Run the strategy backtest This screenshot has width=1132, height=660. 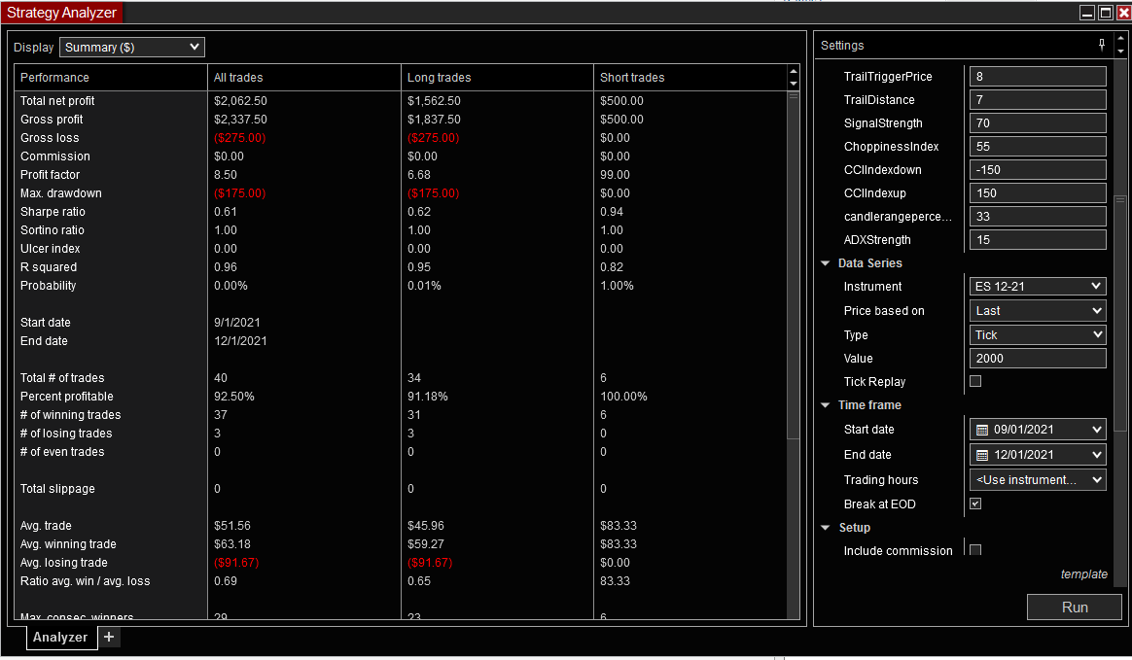coord(1075,608)
